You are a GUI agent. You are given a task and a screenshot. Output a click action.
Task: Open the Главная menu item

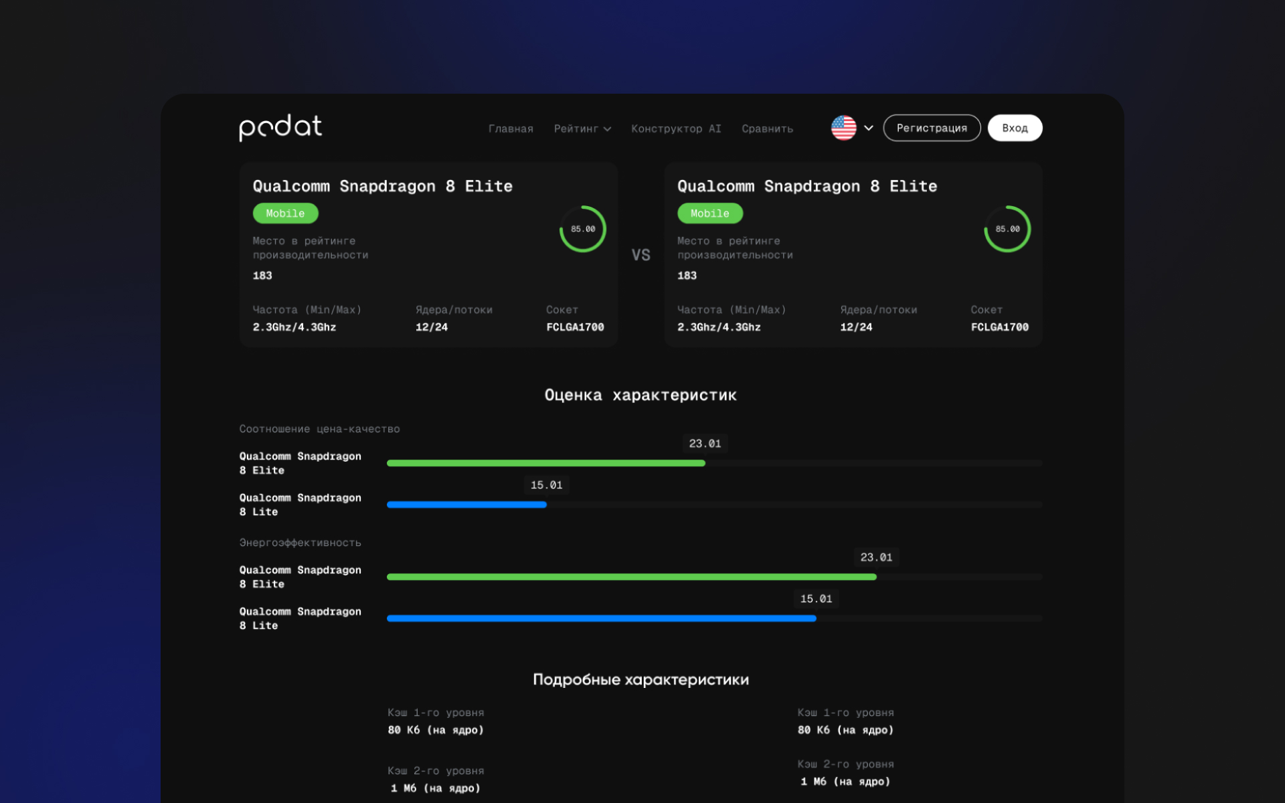click(511, 128)
